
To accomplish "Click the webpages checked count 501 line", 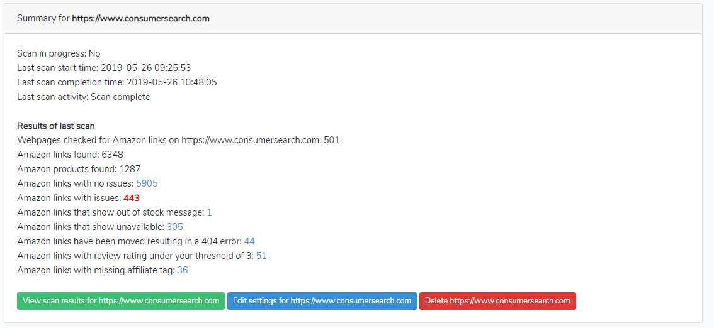I will pyautogui.click(x=179, y=140).
